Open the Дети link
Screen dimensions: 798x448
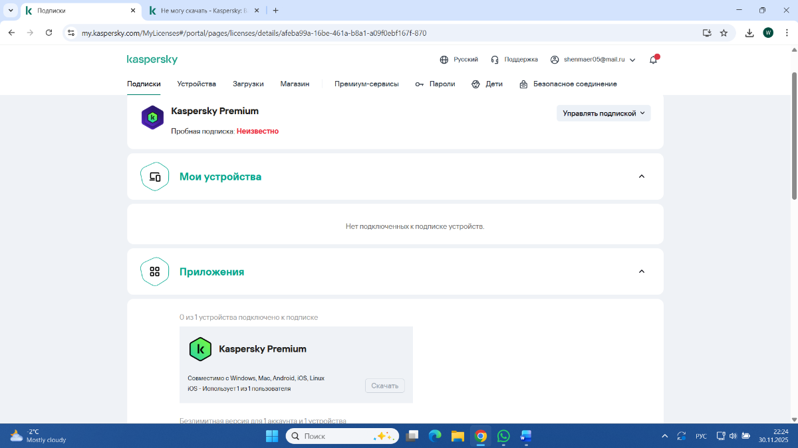[494, 84]
